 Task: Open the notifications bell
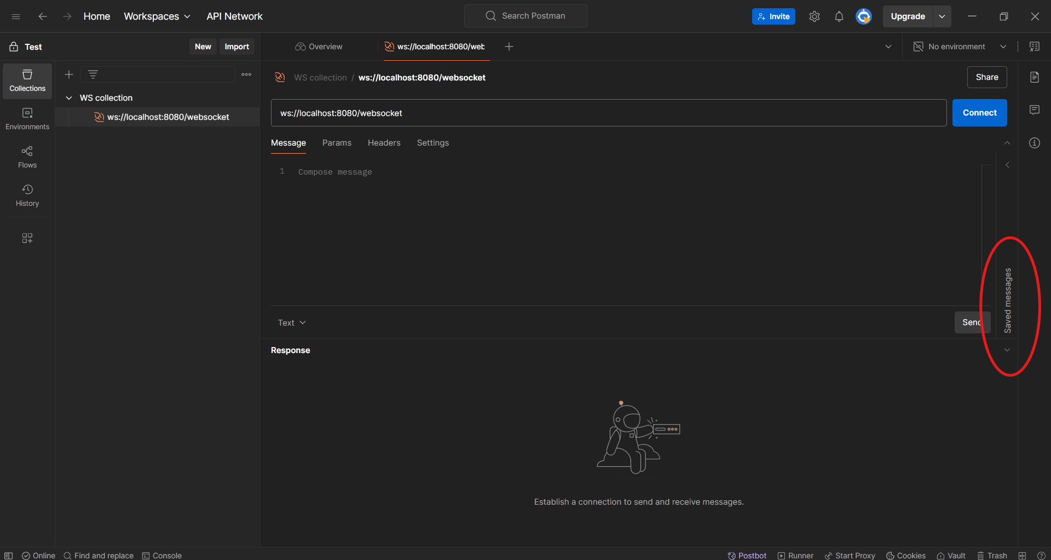coord(839,16)
